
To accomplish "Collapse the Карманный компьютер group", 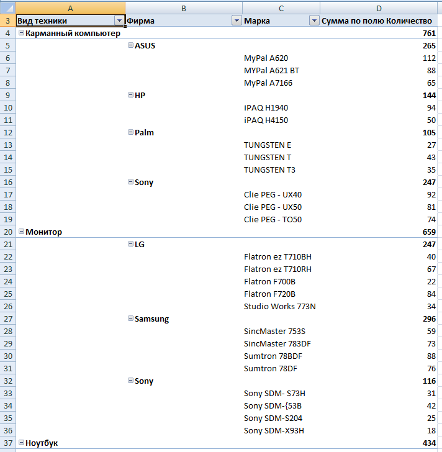I will point(21,33).
